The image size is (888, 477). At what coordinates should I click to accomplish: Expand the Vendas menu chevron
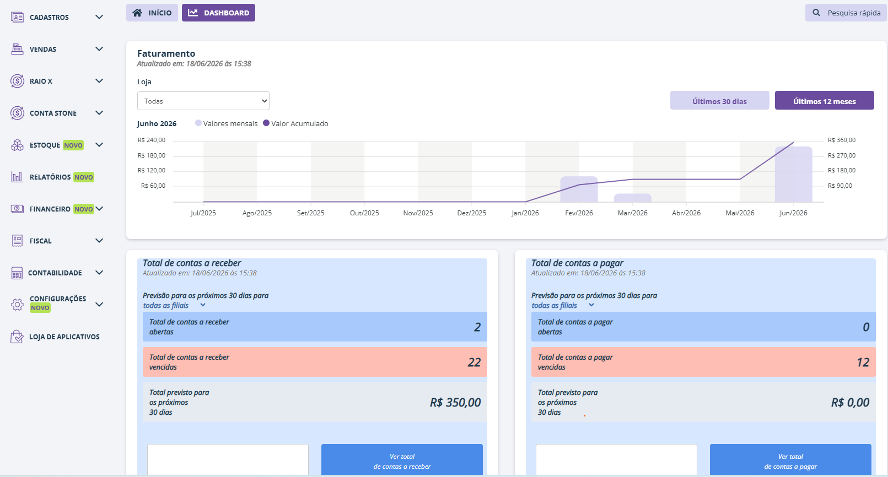(99, 49)
